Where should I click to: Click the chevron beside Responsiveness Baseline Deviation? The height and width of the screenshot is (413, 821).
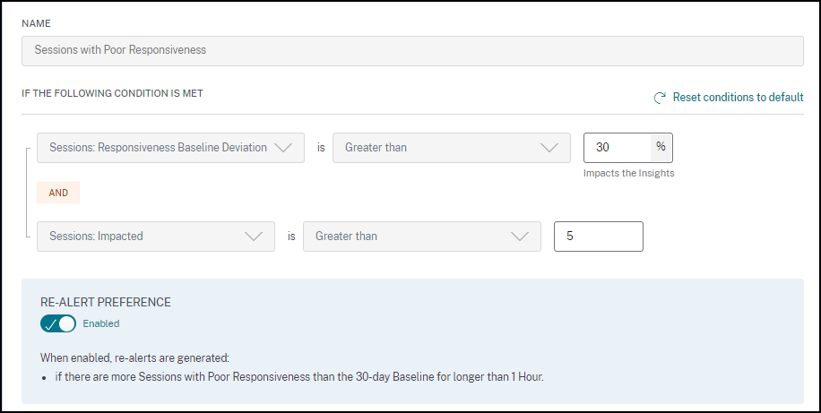click(283, 148)
